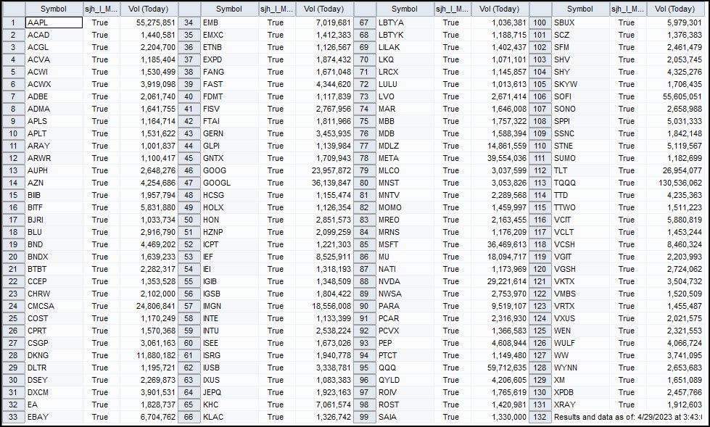Select the KLAC symbol cell
Image resolution: width=710 pixels, height=427 pixels.
tap(230, 417)
